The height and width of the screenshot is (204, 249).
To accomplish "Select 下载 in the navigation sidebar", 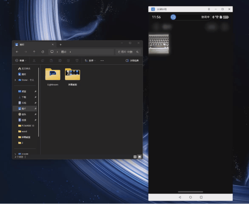I will [x=24, y=97].
